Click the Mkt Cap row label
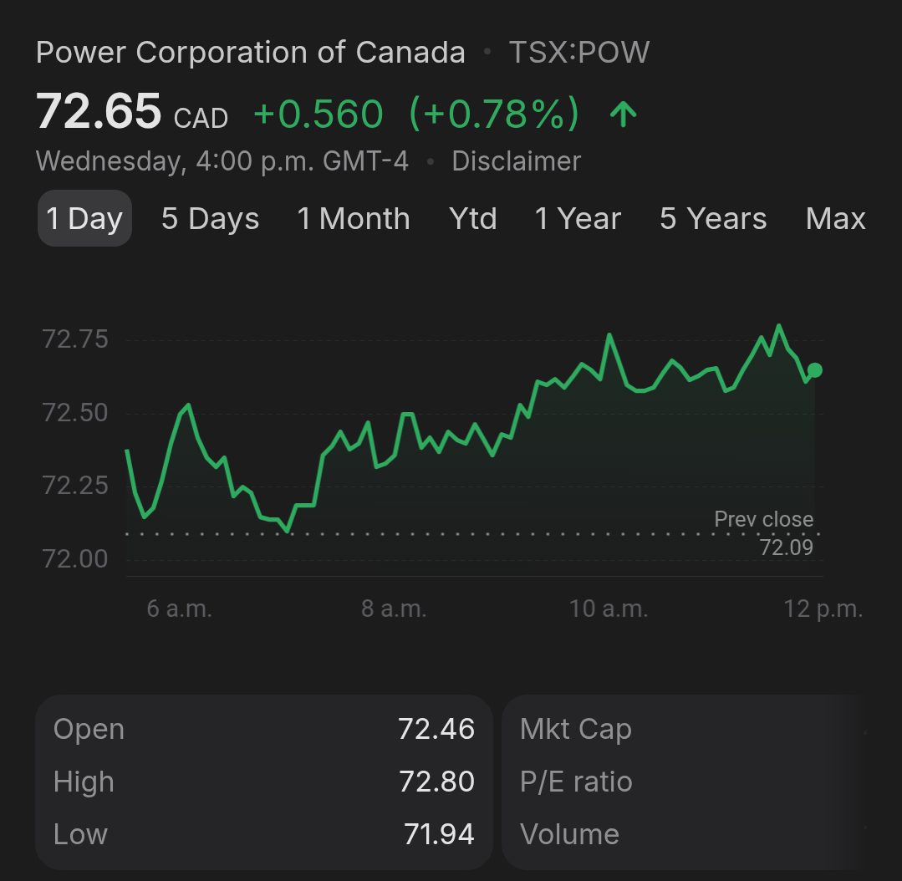902x881 pixels. pos(575,729)
